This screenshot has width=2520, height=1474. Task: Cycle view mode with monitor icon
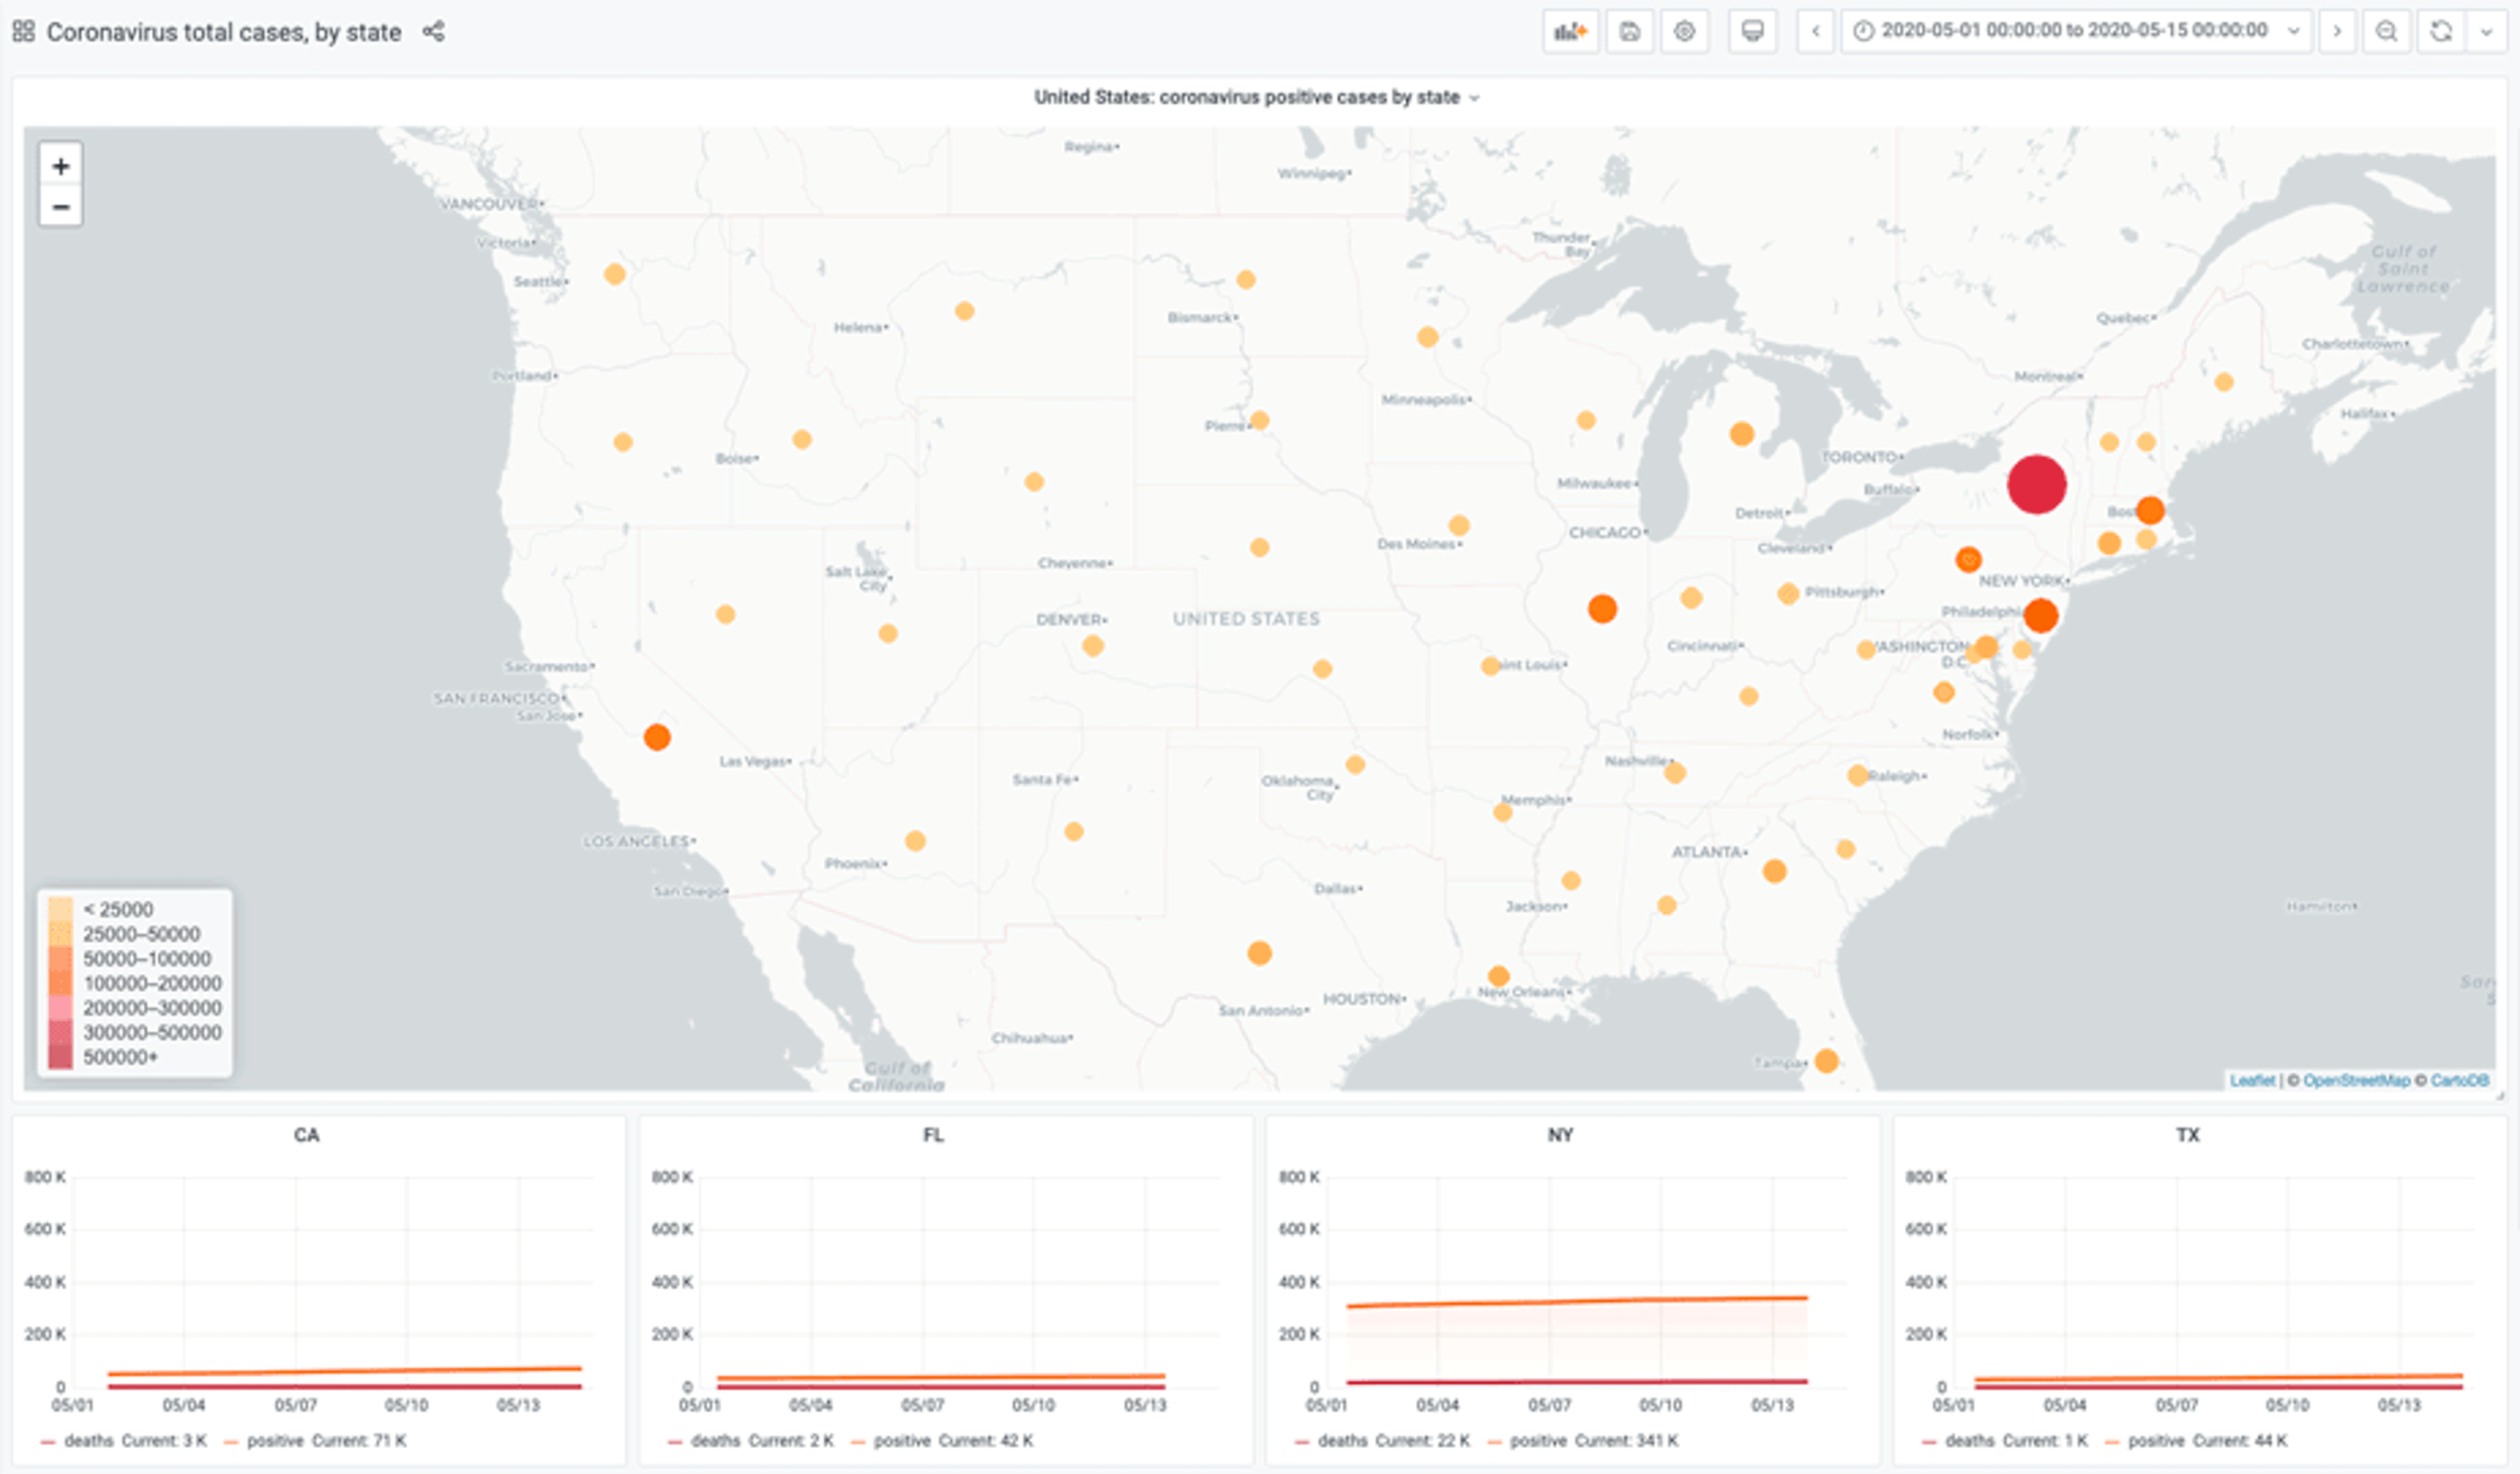[1752, 31]
